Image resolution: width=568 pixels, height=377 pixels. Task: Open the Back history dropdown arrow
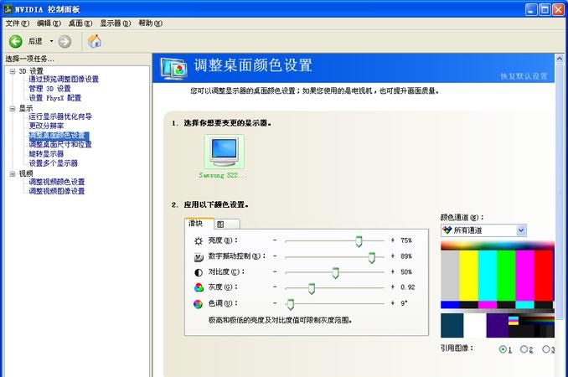pos(51,41)
